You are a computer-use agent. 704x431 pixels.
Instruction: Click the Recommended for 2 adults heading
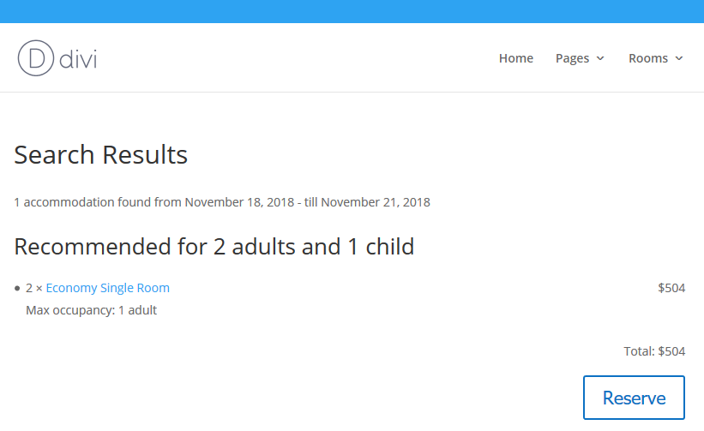[x=214, y=247]
